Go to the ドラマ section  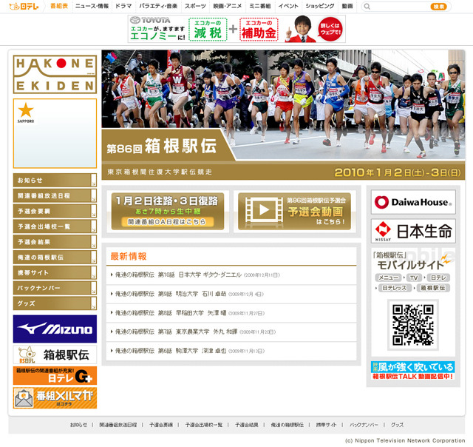pyautogui.click(x=123, y=6)
